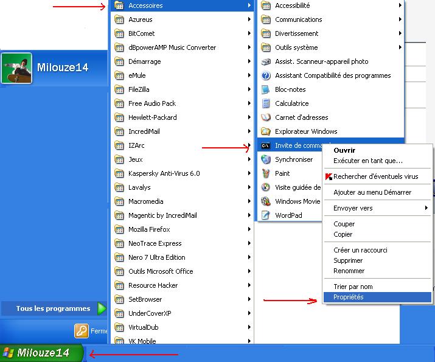Open Carnet d'adresses address book icon

coord(265,117)
